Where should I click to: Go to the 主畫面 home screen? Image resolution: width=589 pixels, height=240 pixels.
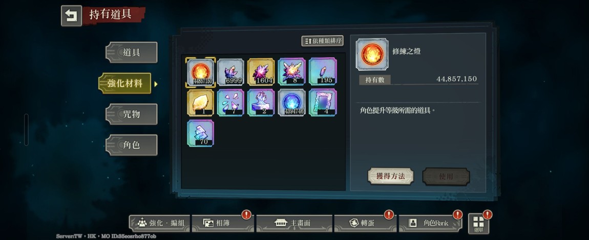pyautogui.click(x=295, y=223)
